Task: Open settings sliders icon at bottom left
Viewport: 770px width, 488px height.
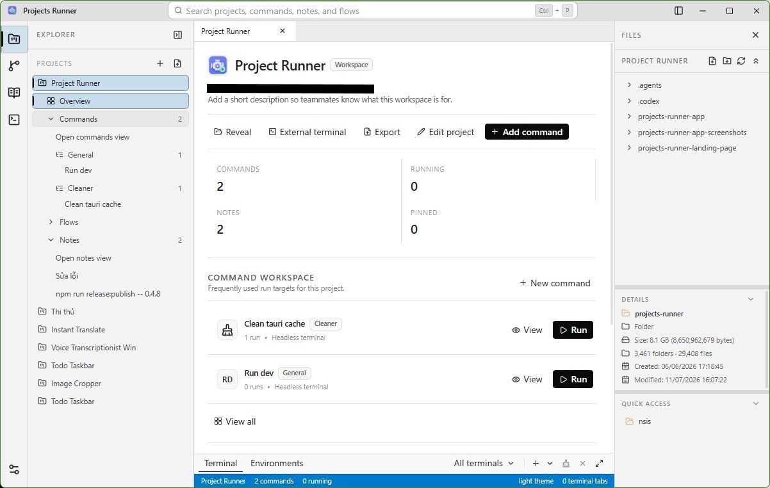Action: [x=14, y=469]
